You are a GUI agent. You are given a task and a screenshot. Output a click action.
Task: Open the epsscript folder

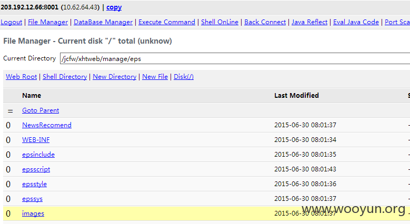[x=36, y=169]
